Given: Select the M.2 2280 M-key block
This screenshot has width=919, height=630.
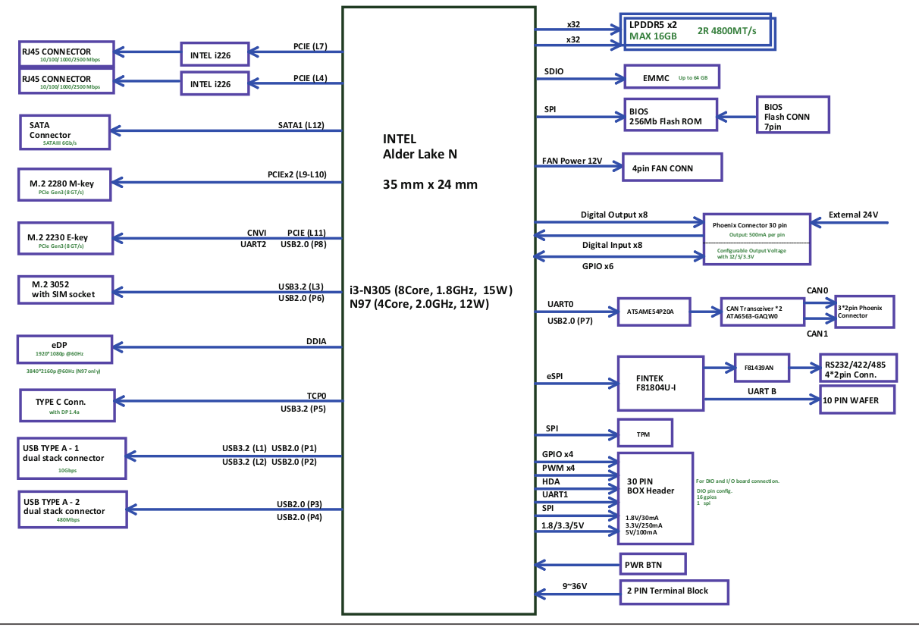Looking at the screenshot, I should coord(65,185).
